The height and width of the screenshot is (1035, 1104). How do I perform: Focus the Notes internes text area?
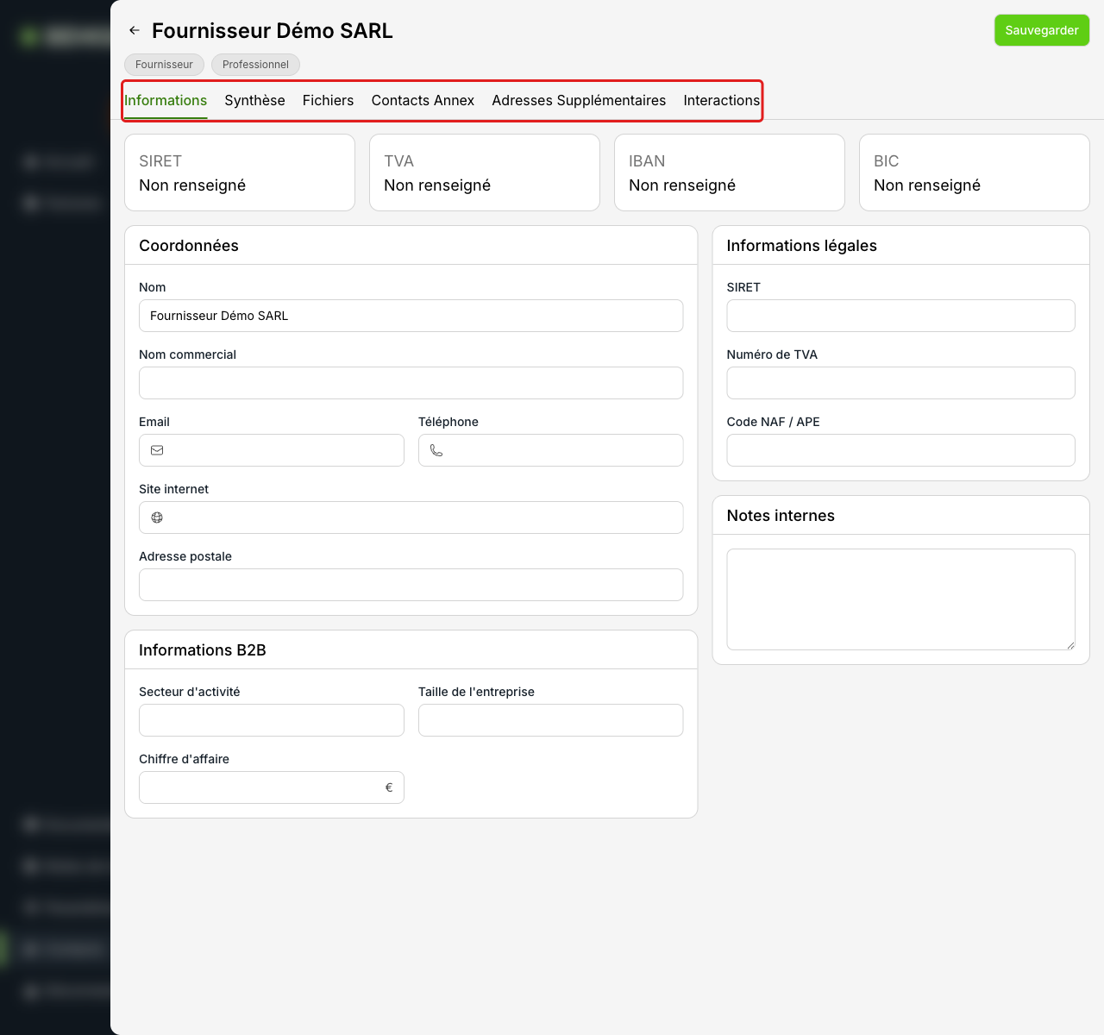(900, 599)
